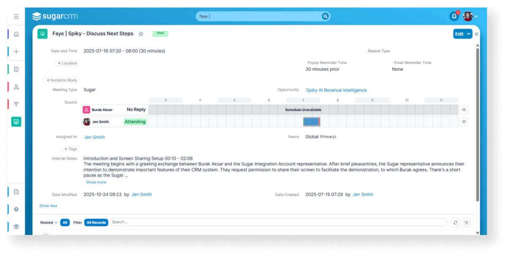The image size is (507, 255).
Task: Select the All Records filter chip
Action: point(96,222)
